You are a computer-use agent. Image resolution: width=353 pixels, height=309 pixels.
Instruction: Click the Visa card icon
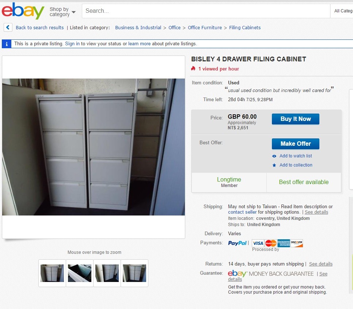[x=258, y=243]
